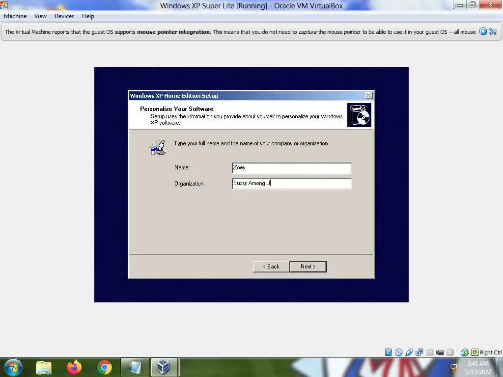Switch to the notepad-like taskbar window
The width and height of the screenshot is (503, 377).
(135, 367)
